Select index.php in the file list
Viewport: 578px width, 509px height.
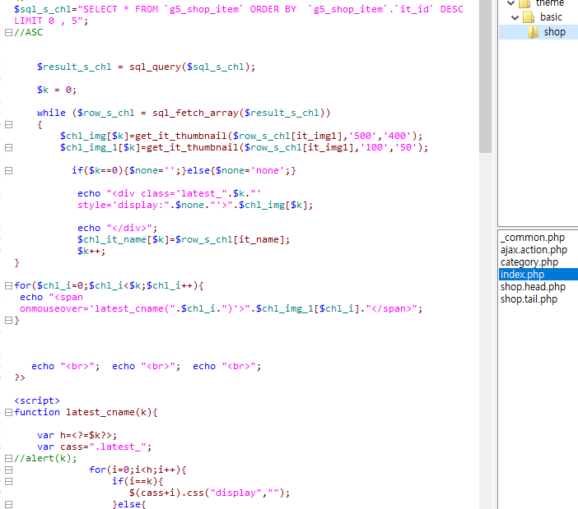click(522, 275)
